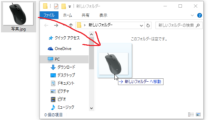The image size is (214, 120).
Task: Click the new folder icon in quick access toolbar
Action: (x=64, y=6)
